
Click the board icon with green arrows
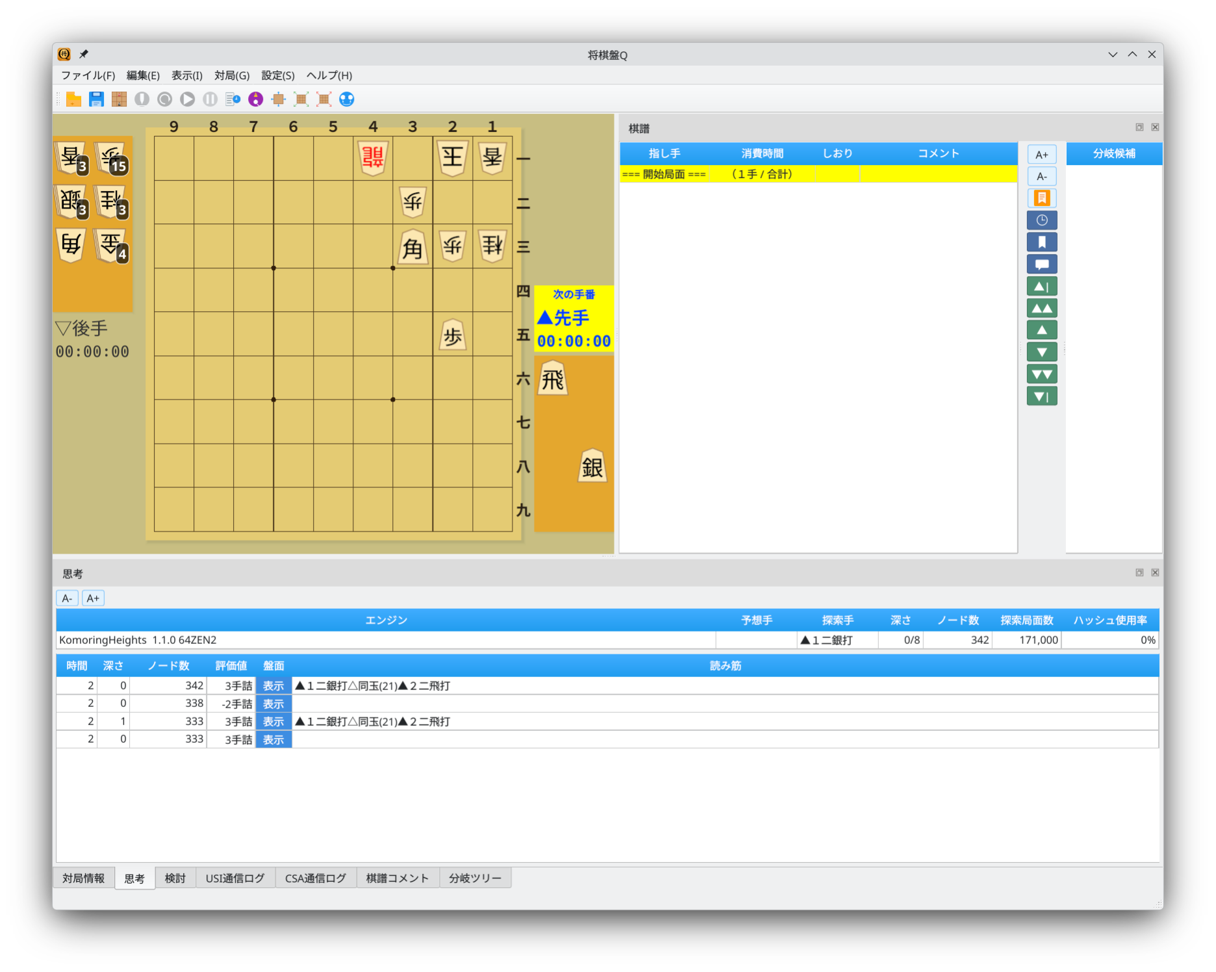click(x=301, y=99)
